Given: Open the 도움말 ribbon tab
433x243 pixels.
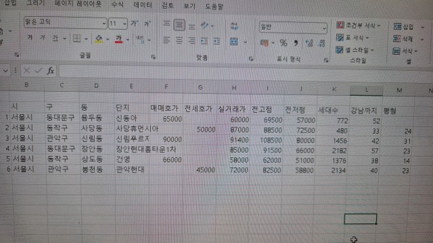Looking at the screenshot, I should tap(214, 7).
